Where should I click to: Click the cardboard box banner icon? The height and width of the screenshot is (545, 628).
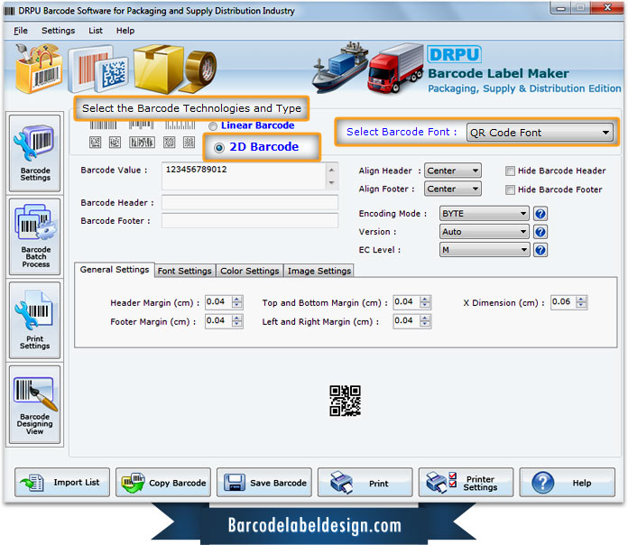pyautogui.click(x=159, y=68)
